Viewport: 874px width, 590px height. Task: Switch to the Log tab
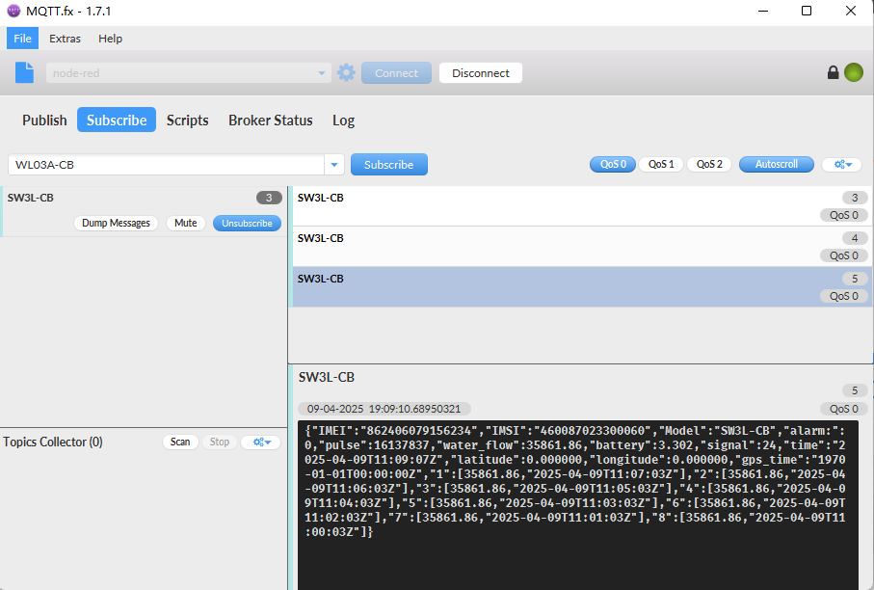coord(343,120)
